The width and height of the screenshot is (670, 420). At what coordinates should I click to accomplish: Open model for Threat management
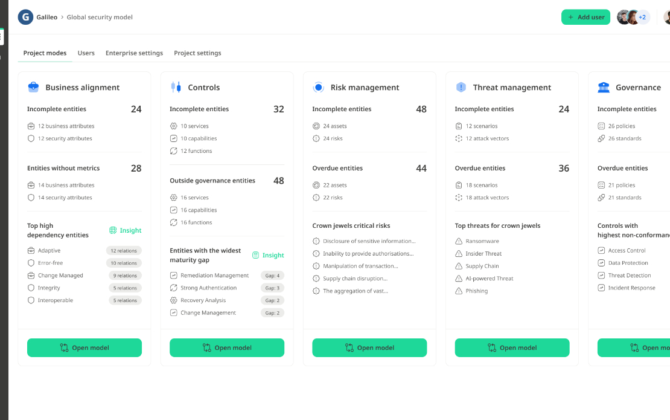tap(512, 347)
